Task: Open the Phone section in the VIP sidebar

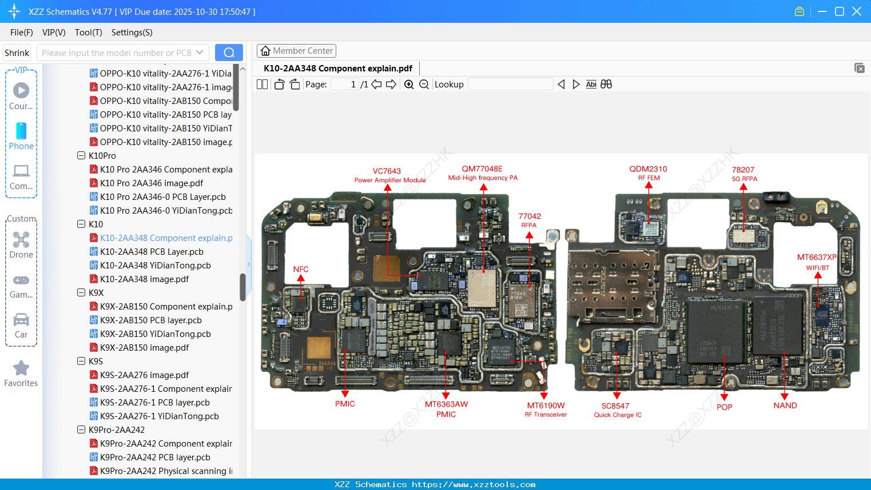Action: pos(21,137)
